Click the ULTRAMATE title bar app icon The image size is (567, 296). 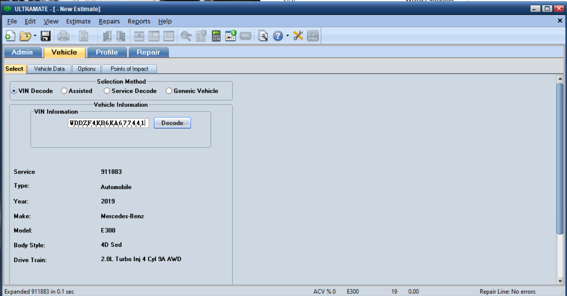pos(7,9)
